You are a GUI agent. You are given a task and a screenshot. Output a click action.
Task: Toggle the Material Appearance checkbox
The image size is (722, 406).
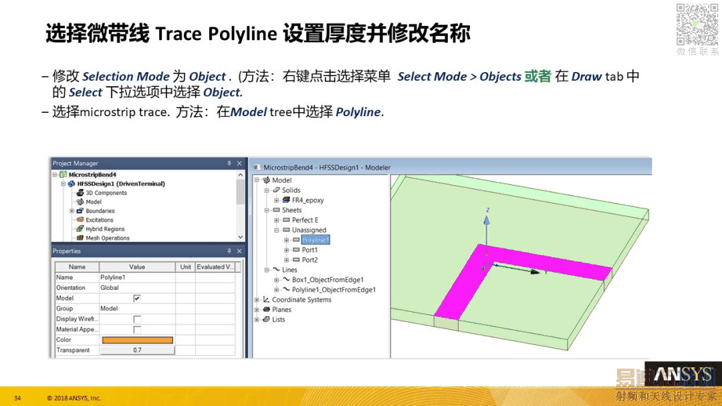coord(137,329)
